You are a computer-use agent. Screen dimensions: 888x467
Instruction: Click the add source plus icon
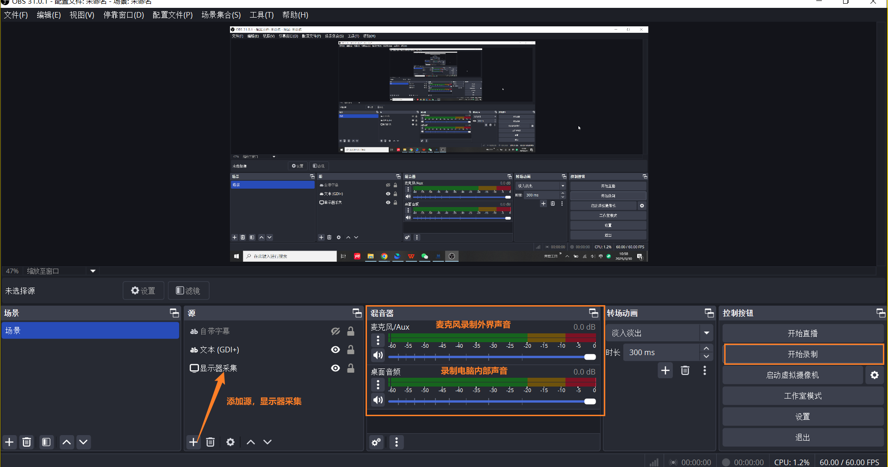tap(193, 442)
